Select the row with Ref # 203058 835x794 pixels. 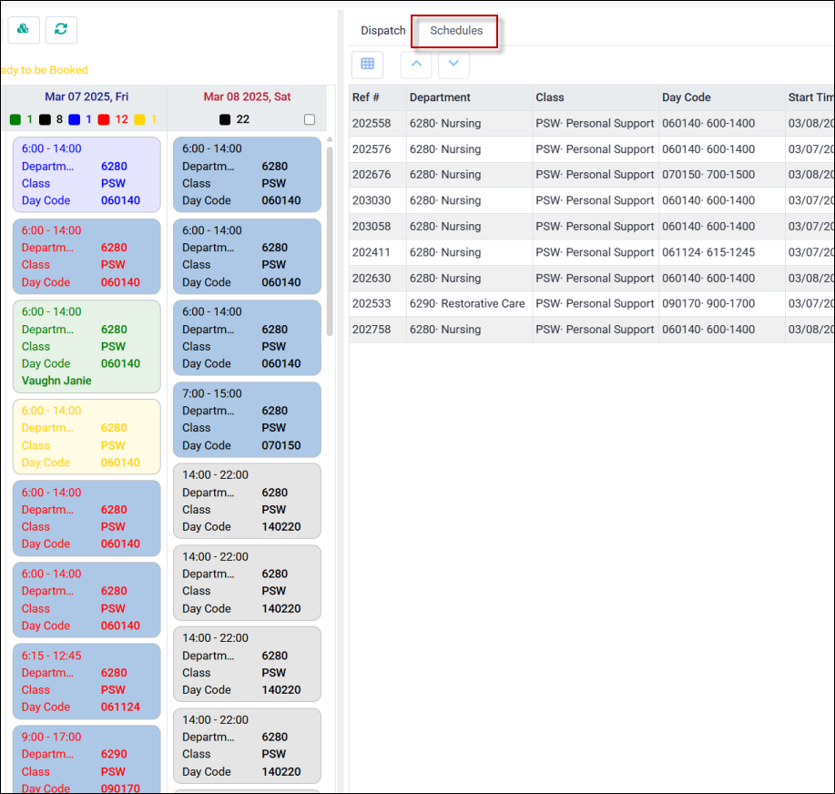click(x=592, y=227)
